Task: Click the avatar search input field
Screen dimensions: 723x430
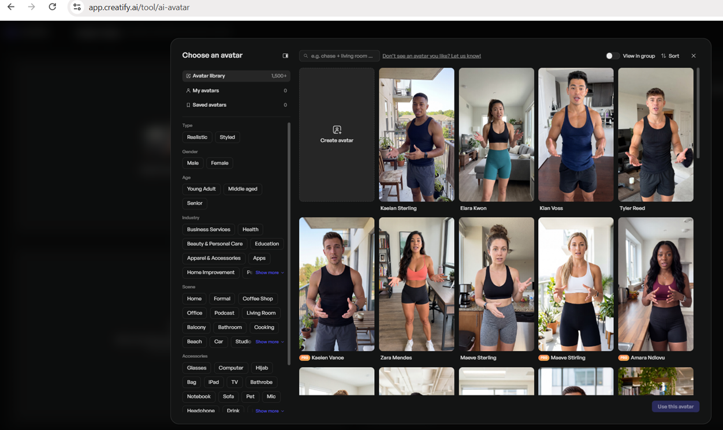Action: tap(340, 56)
